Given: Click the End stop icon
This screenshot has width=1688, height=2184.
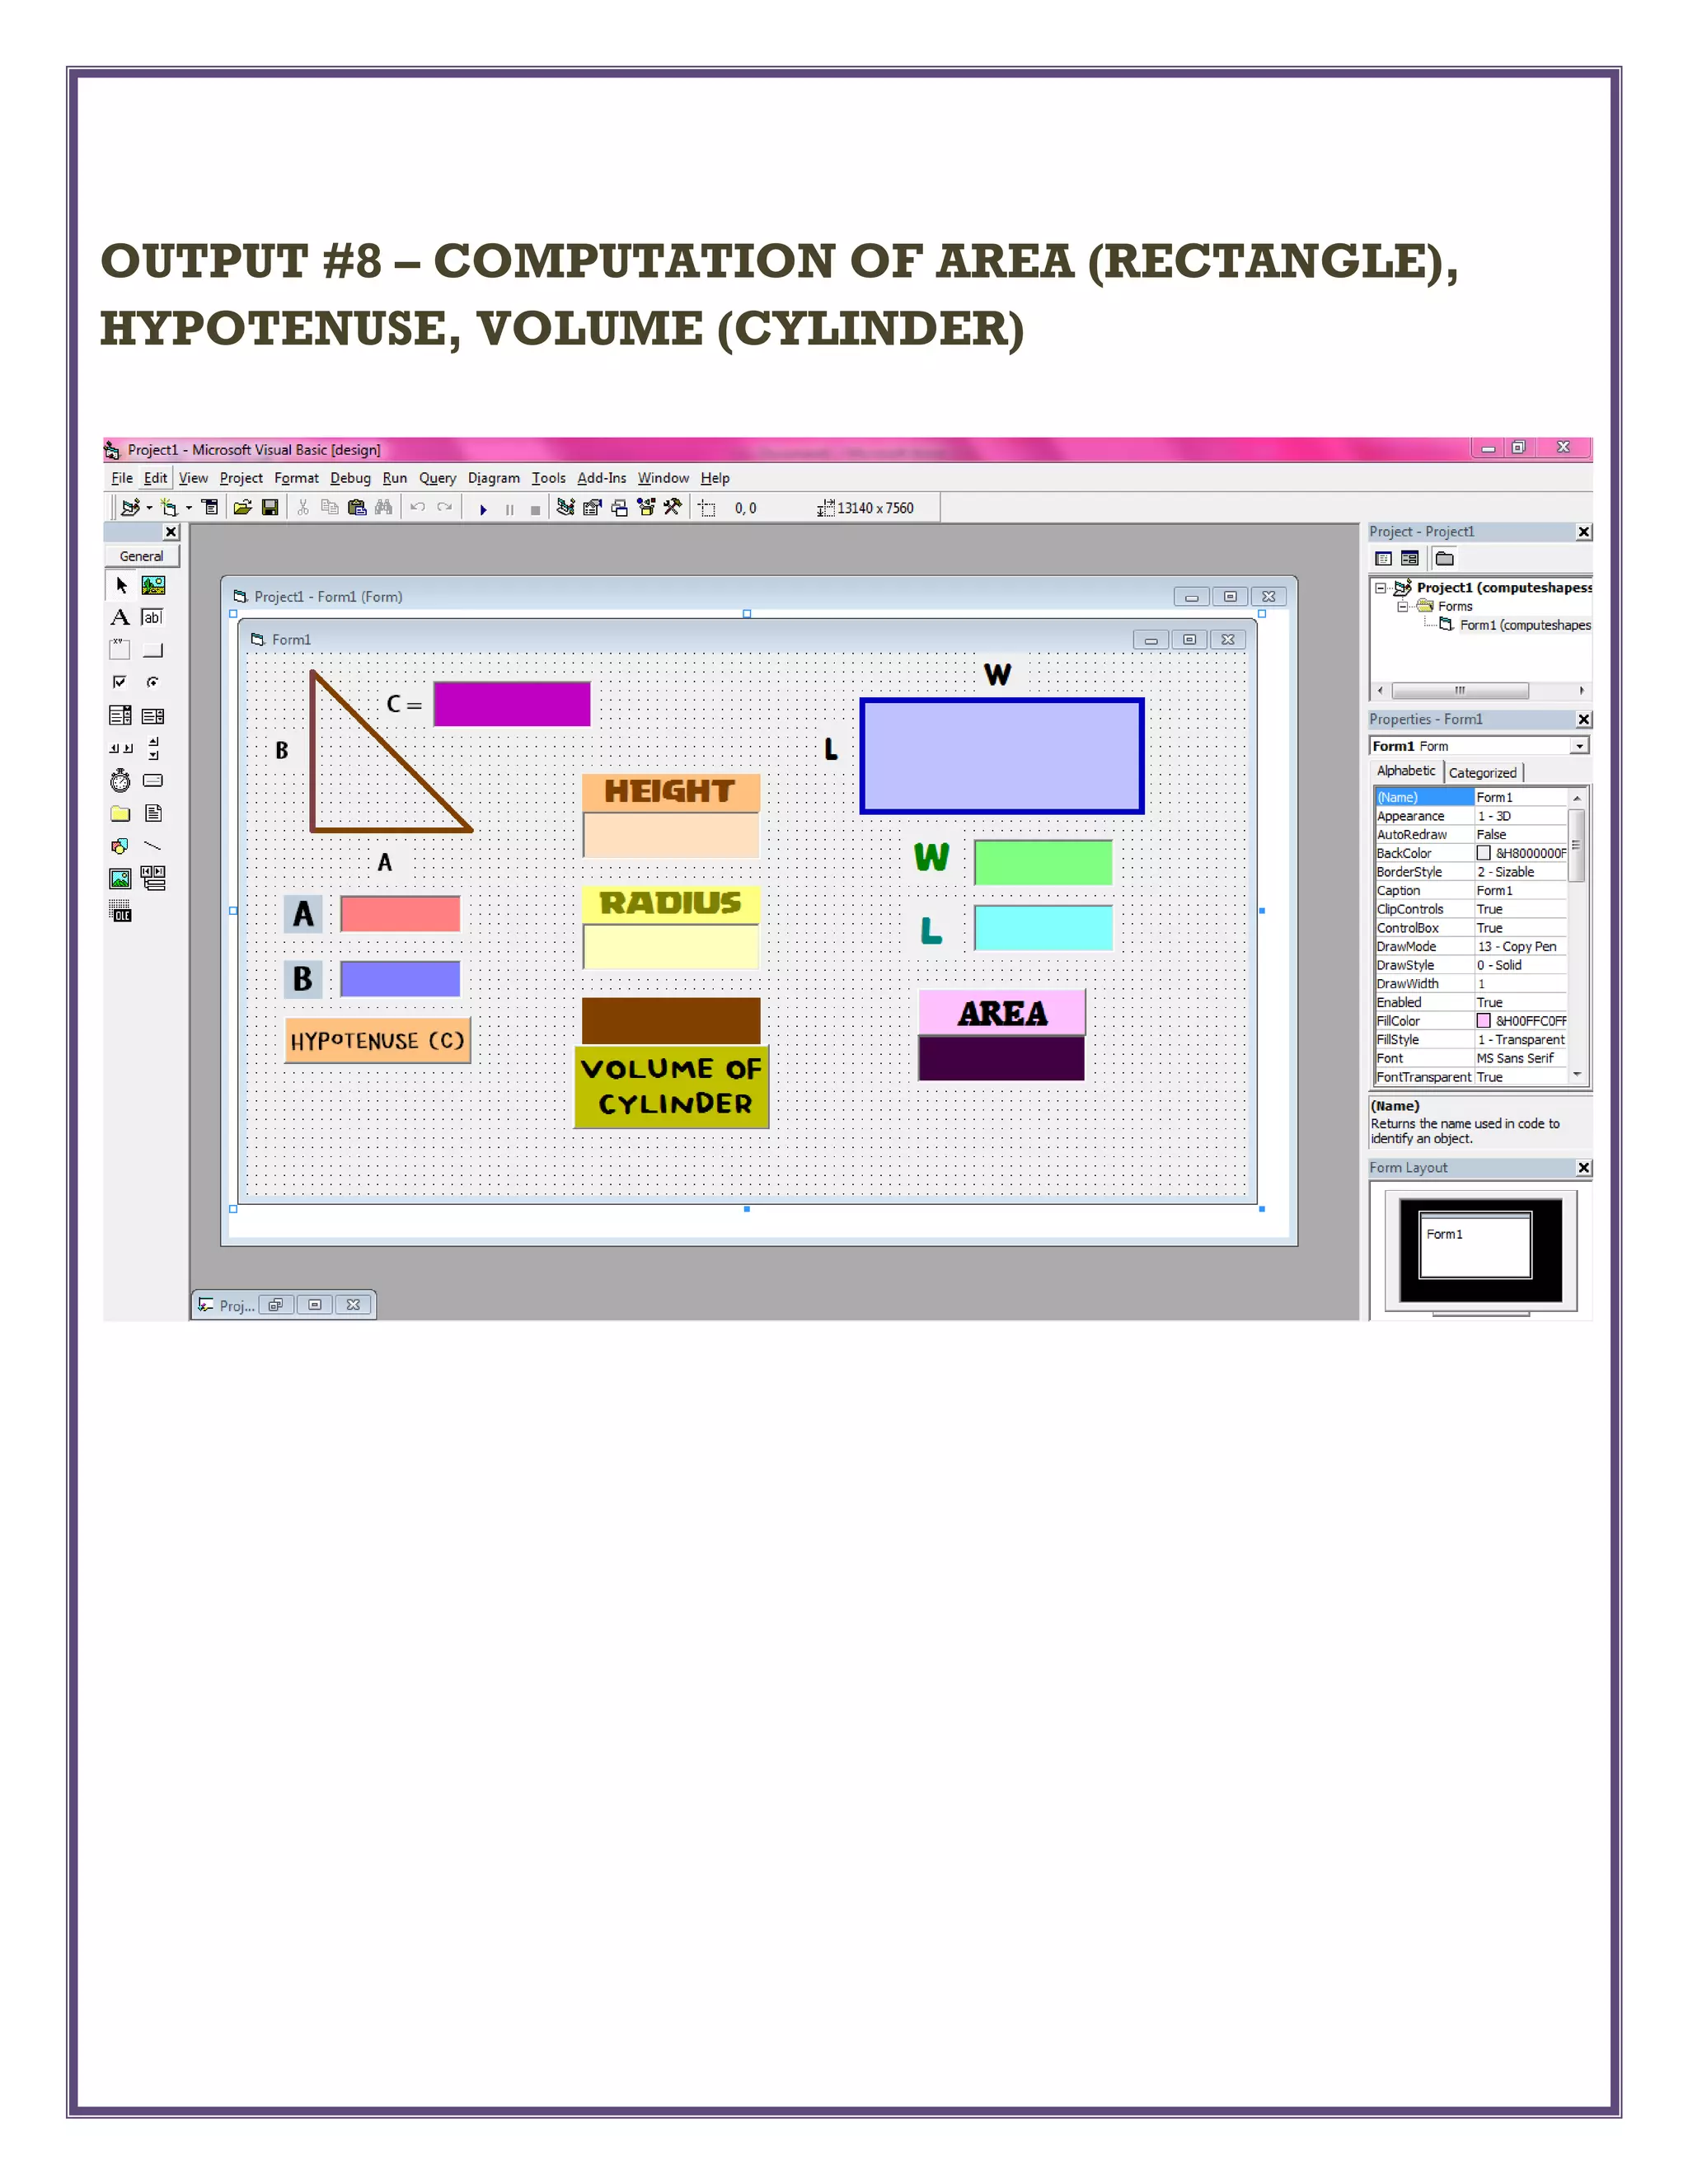Looking at the screenshot, I should [535, 509].
